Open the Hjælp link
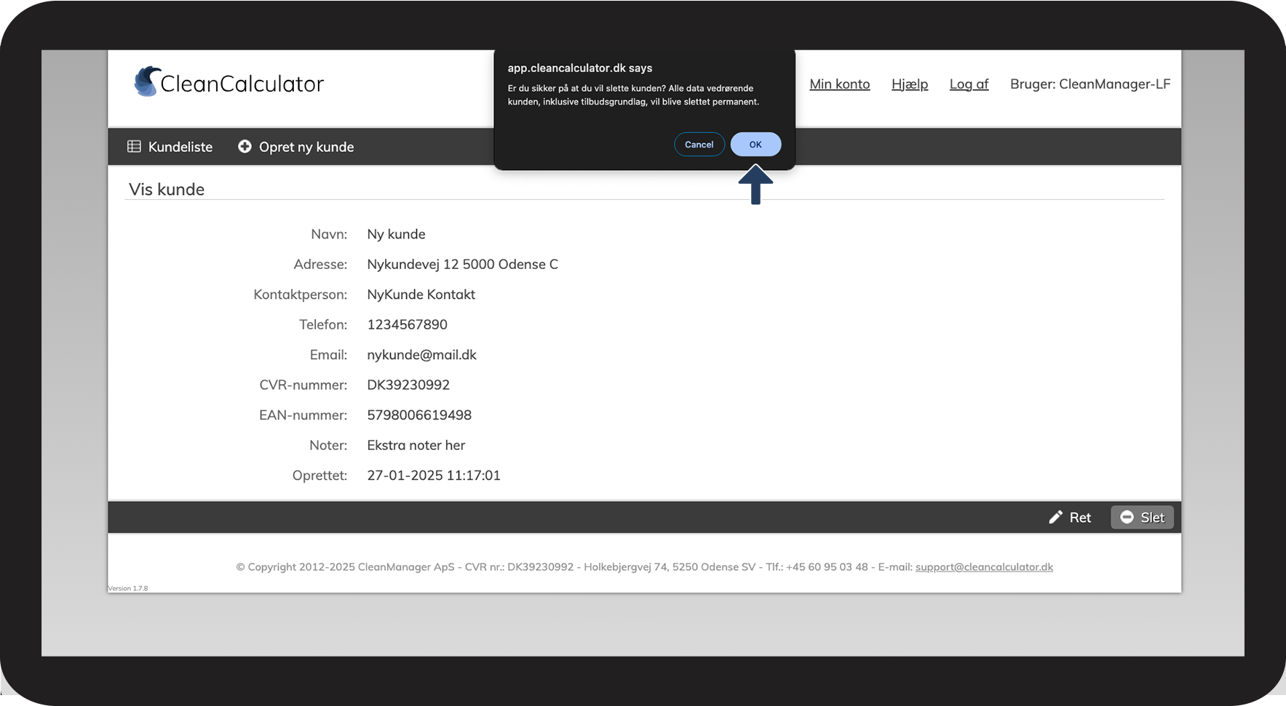 909,84
